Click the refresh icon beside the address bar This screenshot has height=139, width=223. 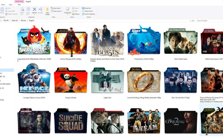(x=193, y=21)
